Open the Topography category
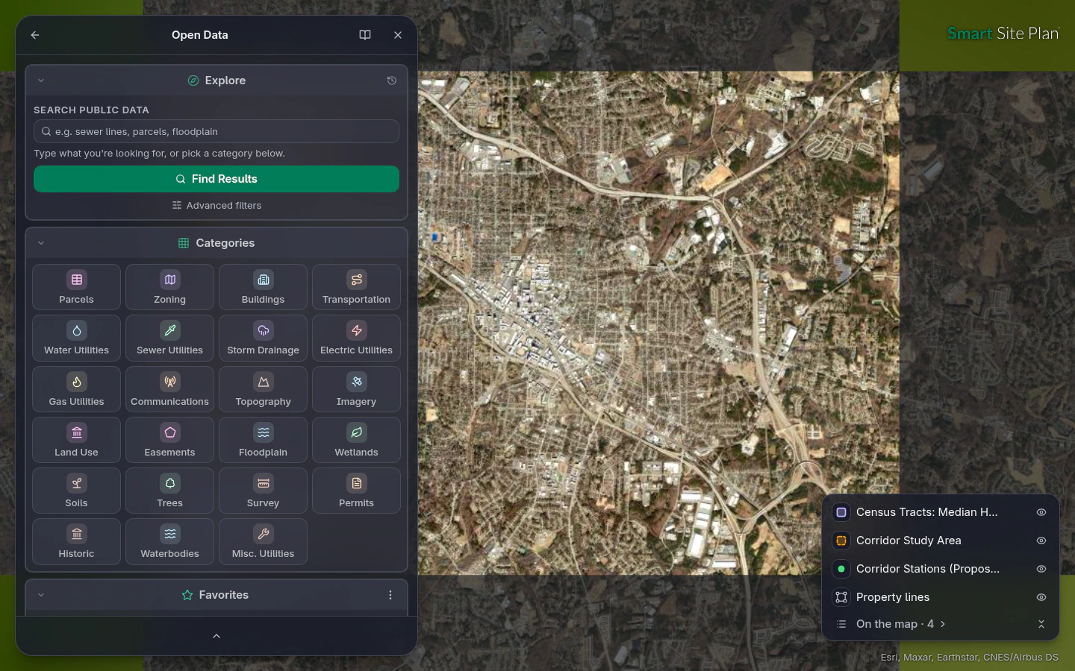This screenshot has width=1075, height=671. (263, 389)
